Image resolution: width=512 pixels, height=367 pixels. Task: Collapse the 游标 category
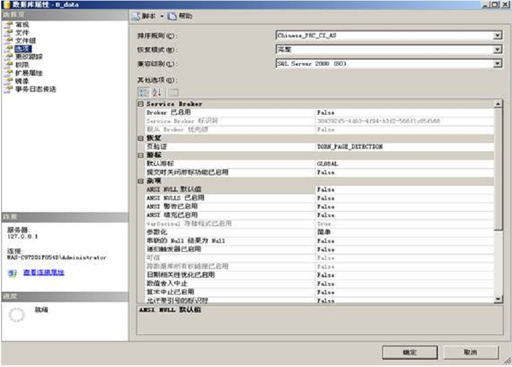[x=141, y=155]
